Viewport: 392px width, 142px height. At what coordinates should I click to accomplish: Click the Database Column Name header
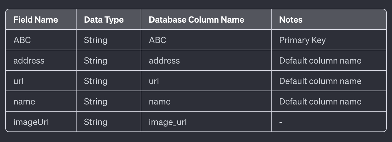click(x=196, y=20)
